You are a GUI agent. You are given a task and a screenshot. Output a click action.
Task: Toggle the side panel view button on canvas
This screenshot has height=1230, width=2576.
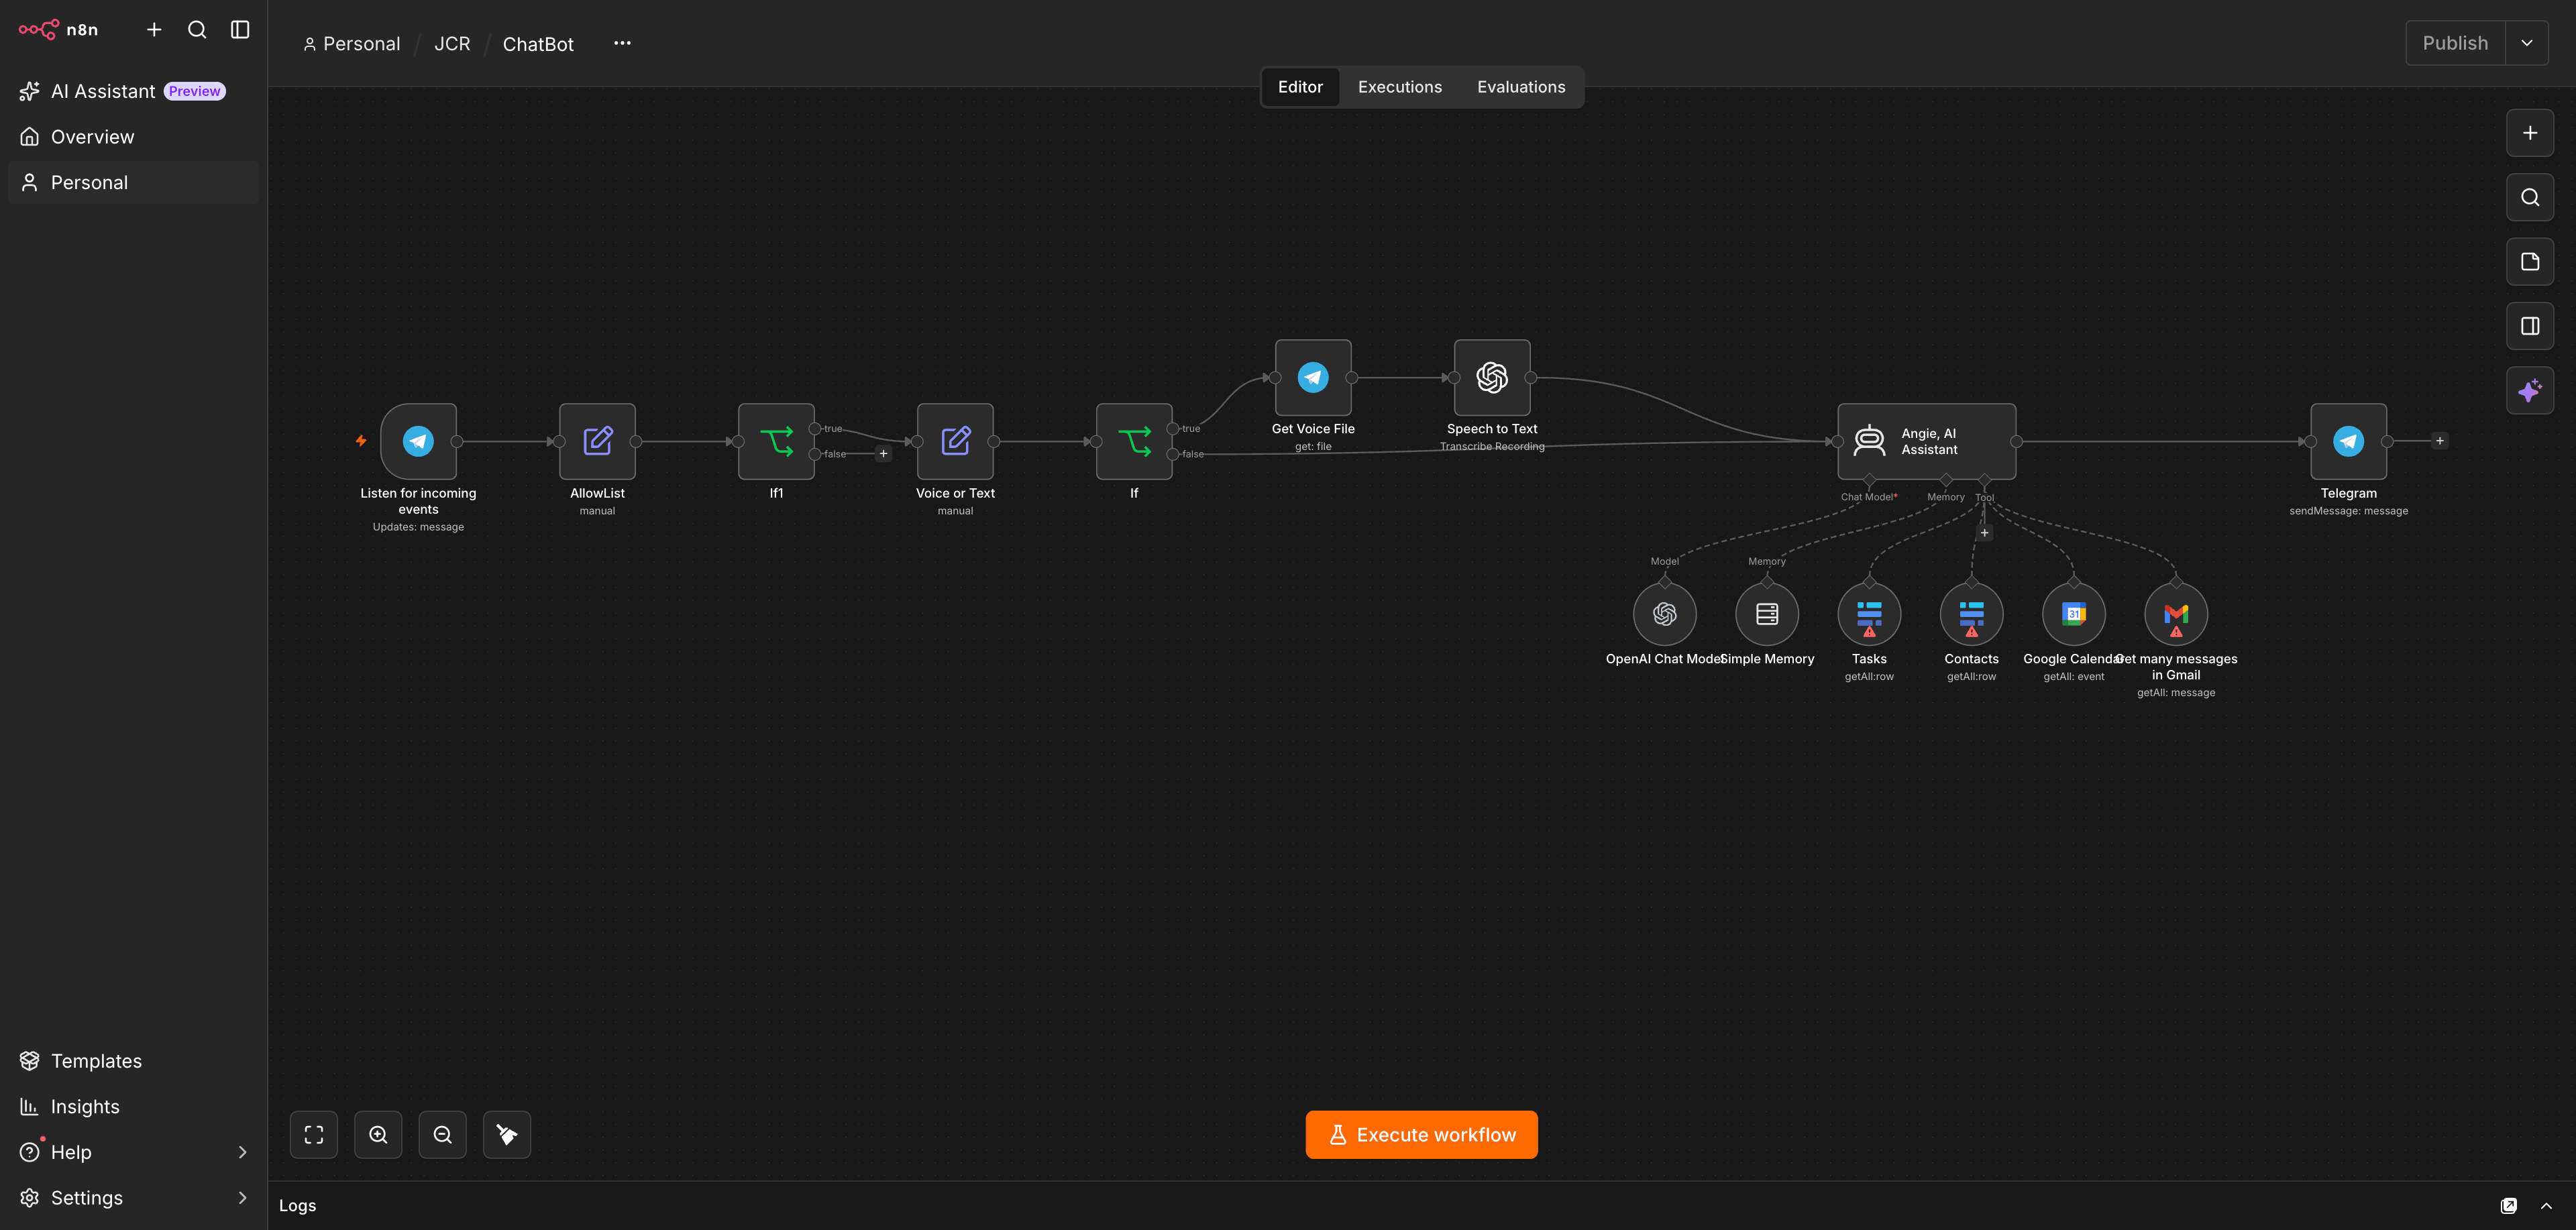(x=2530, y=326)
